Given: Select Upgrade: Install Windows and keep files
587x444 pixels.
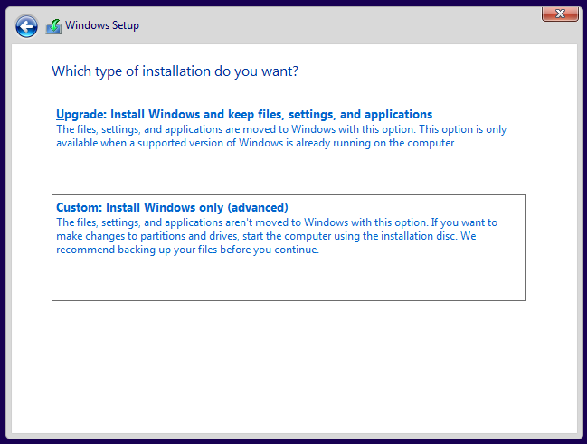Looking at the screenshot, I should 244,115.
